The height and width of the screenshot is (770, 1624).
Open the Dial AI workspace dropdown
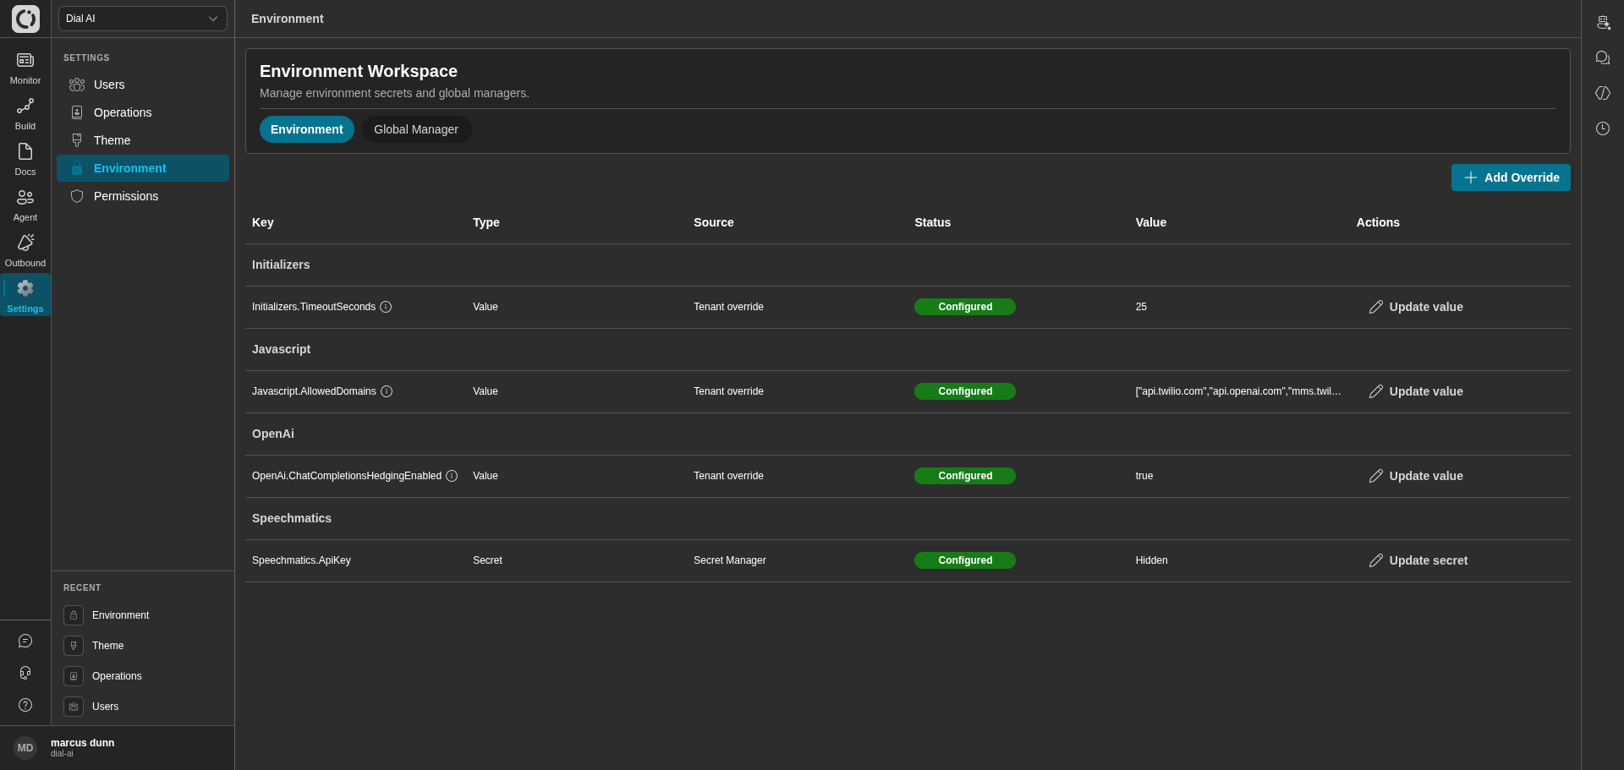point(143,19)
